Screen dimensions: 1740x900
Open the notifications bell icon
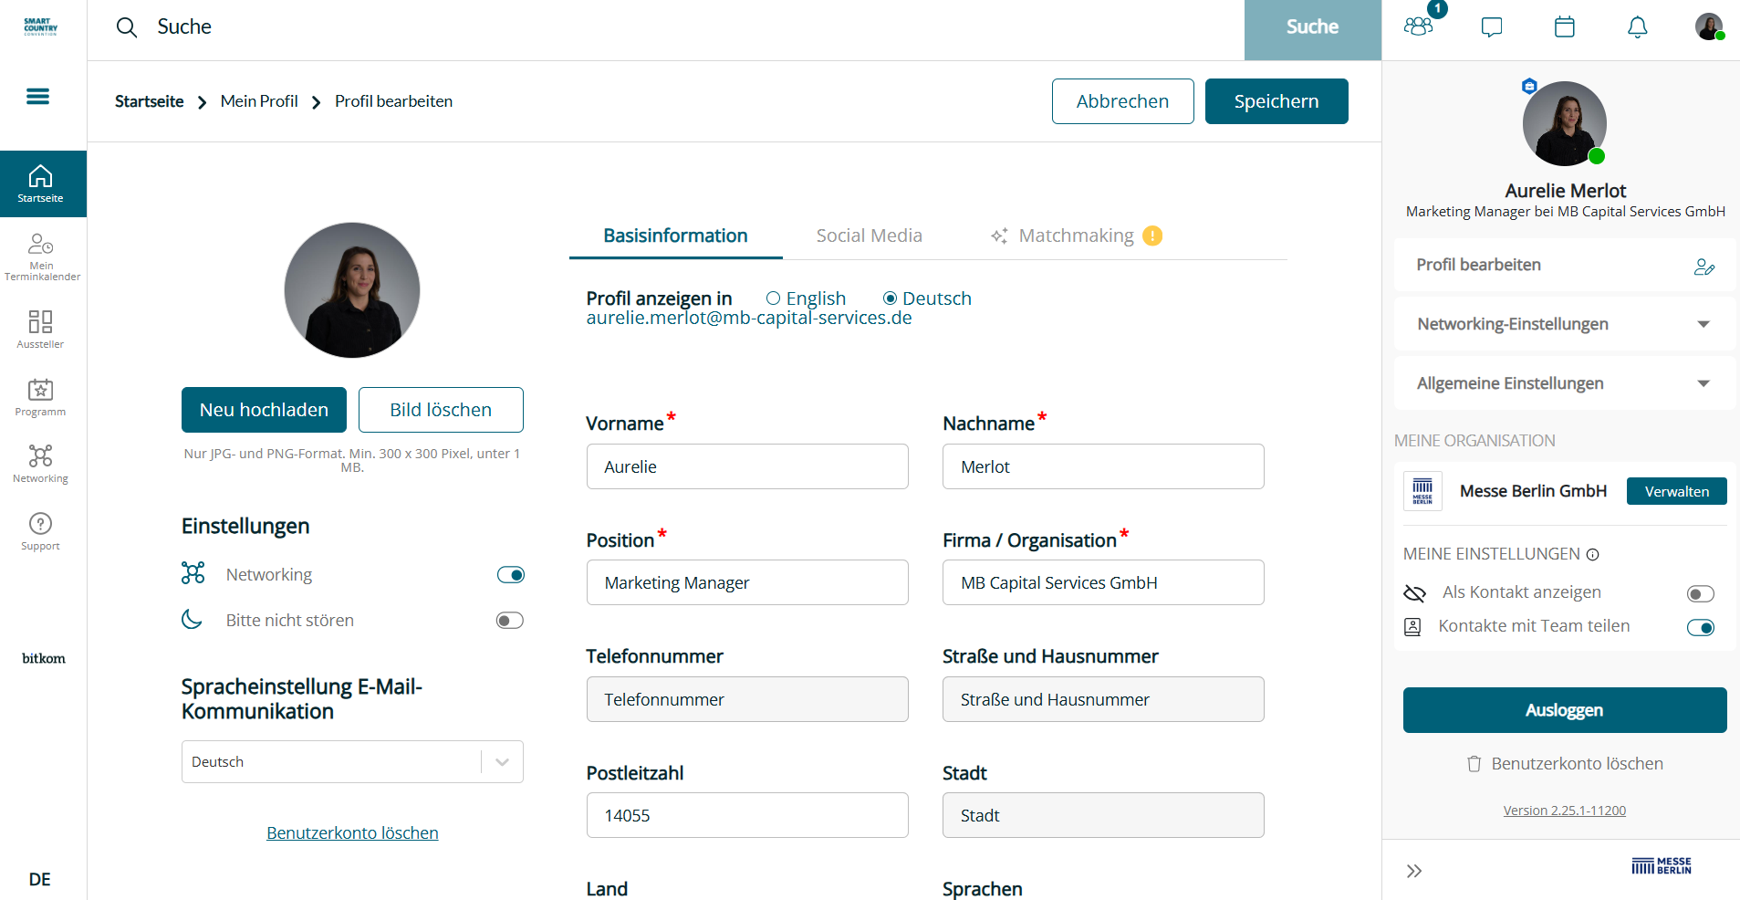(1638, 27)
